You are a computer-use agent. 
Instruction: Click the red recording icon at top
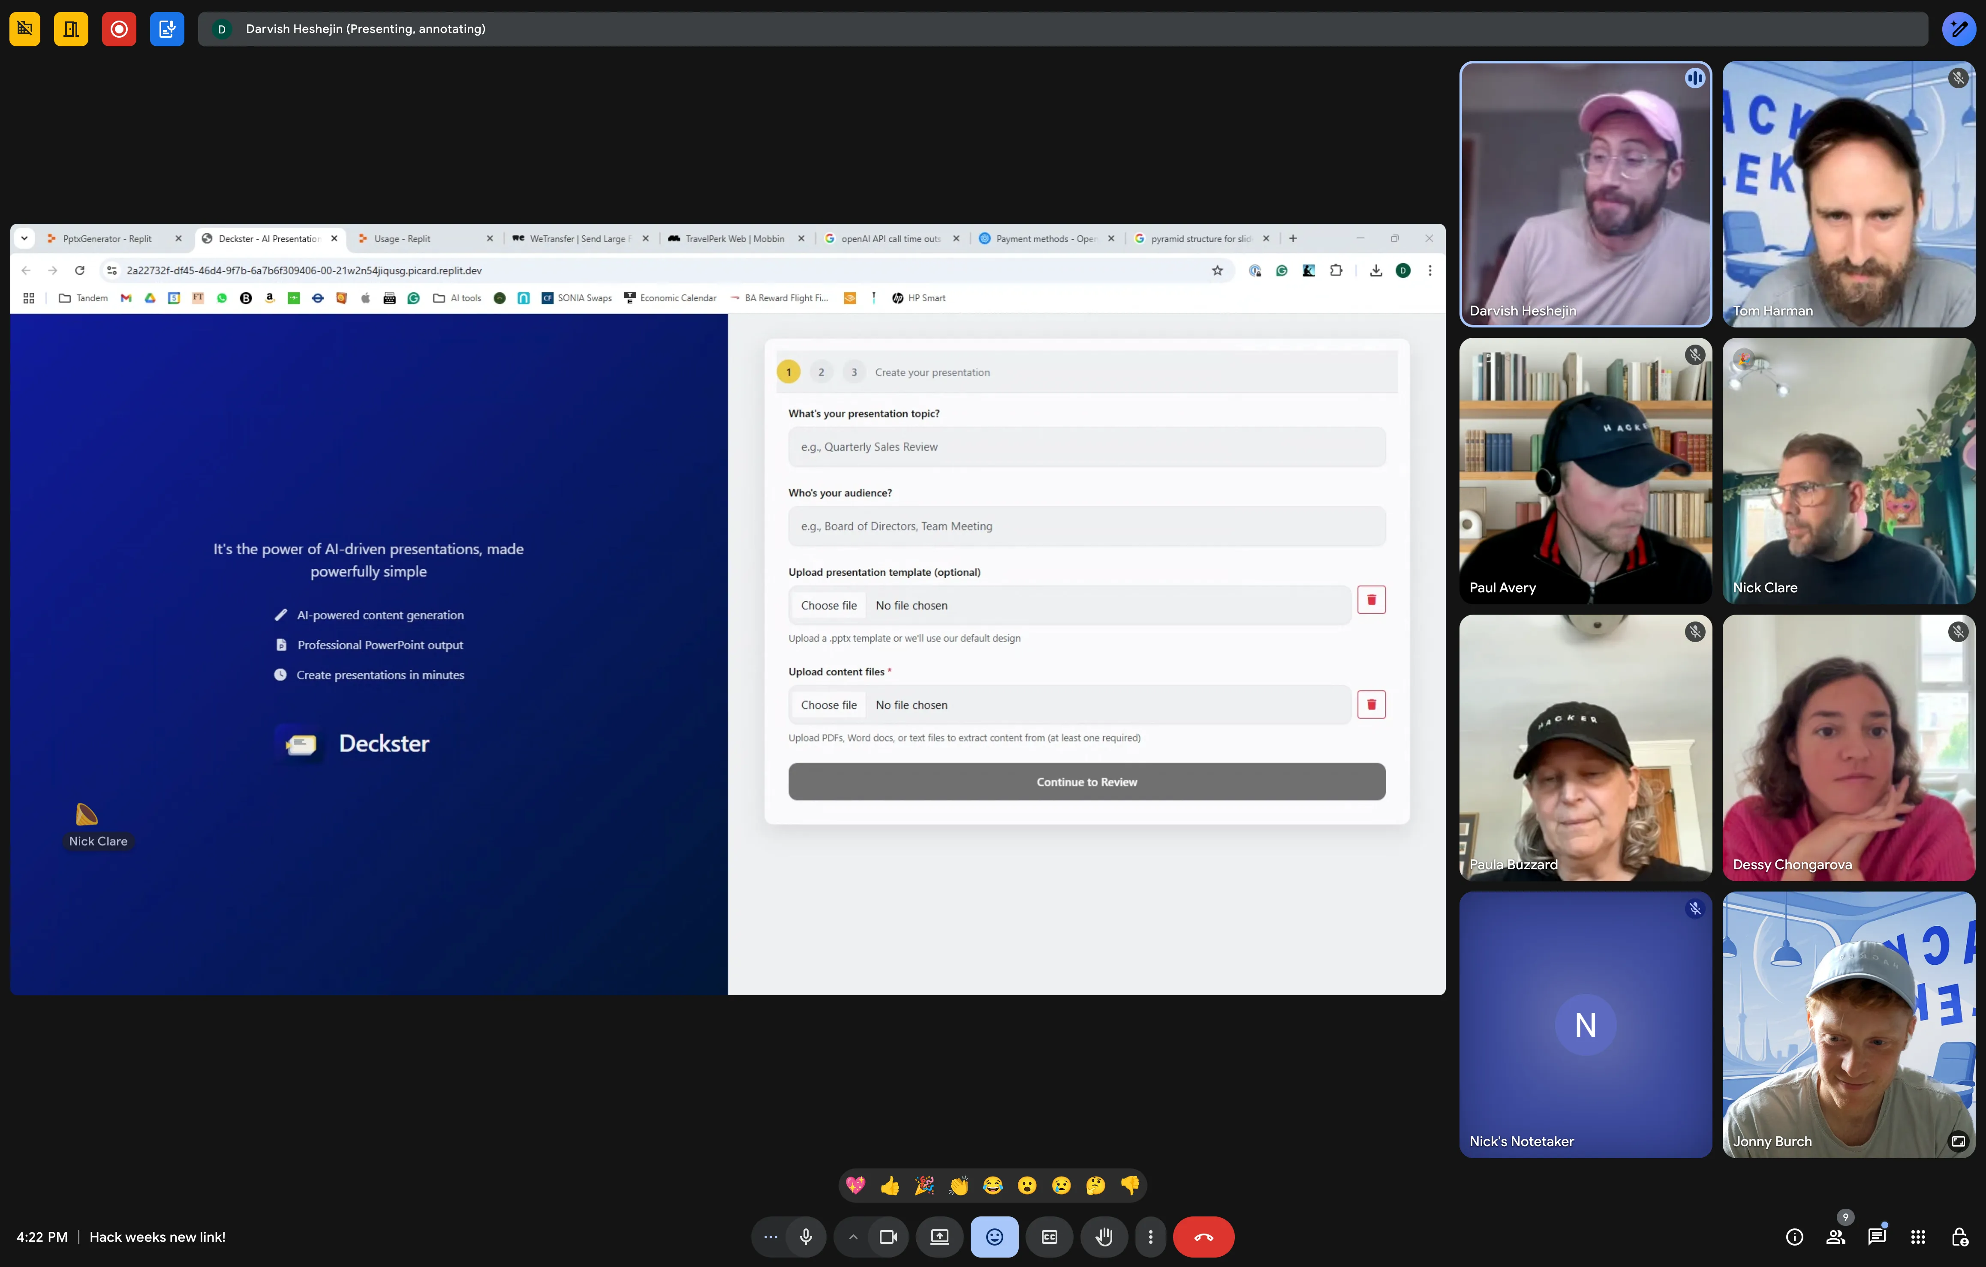(x=119, y=29)
